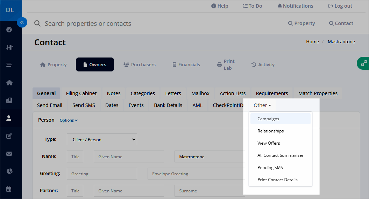Open the Filing Cabinet tab
The height and width of the screenshot is (199, 369).
click(x=81, y=93)
